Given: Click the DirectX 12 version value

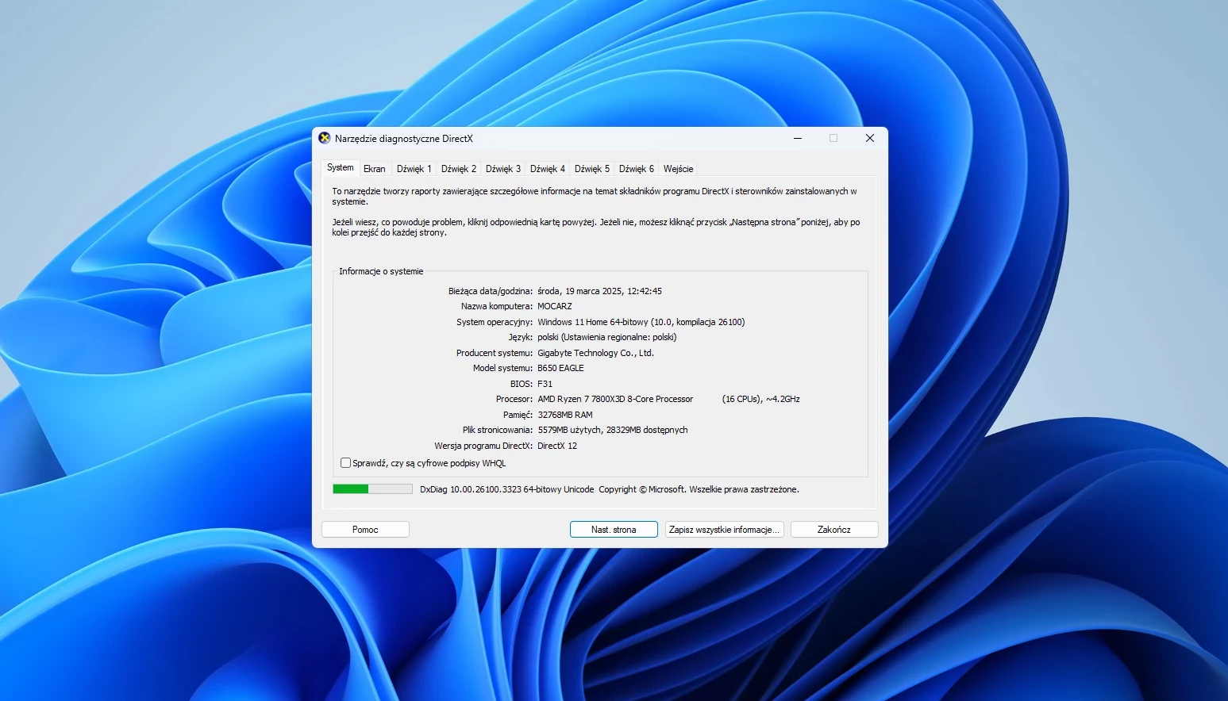Looking at the screenshot, I should click(557, 446).
